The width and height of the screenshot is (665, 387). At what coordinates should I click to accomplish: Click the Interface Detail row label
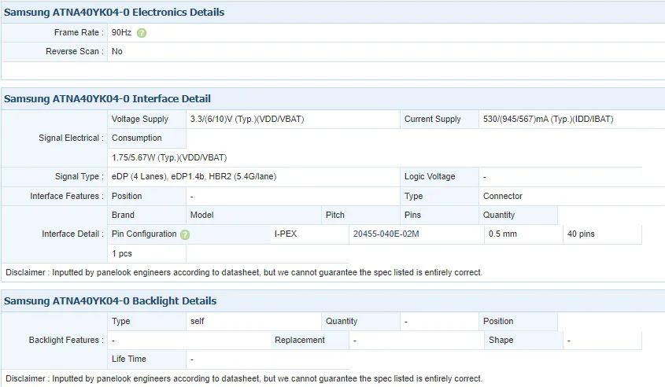72,234
